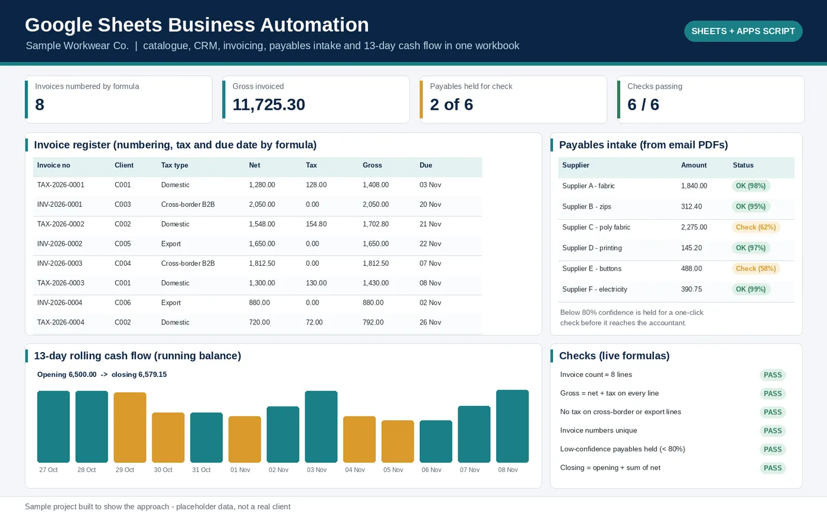Click the Sample project placeholder data footer note
The height and width of the screenshot is (517, 827).
tap(158, 507)
